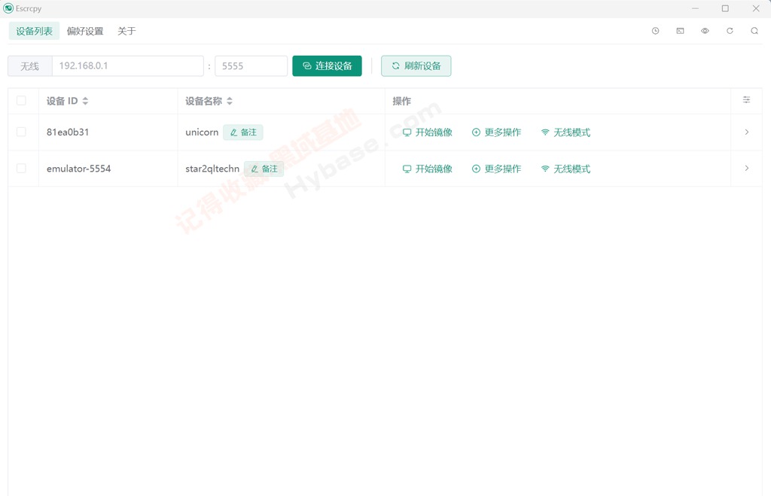Click the edit pencil on star2qltechn's 备注 badge

click(x=254, y=169)
